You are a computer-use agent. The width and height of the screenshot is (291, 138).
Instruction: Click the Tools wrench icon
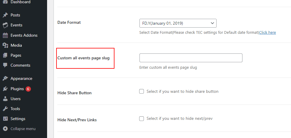pyautogui.click(x=5, y=109)
